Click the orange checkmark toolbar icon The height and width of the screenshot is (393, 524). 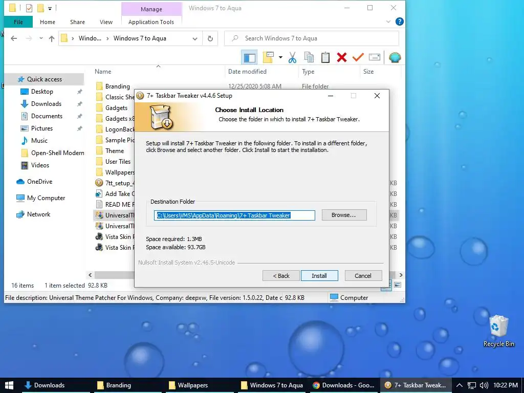(x=358, y=57)
